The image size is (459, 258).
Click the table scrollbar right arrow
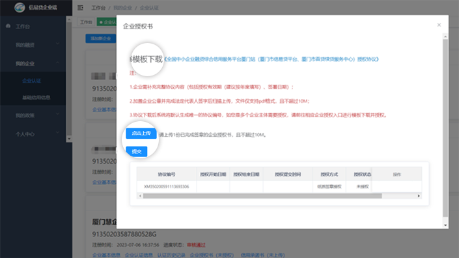pos(419,196)
